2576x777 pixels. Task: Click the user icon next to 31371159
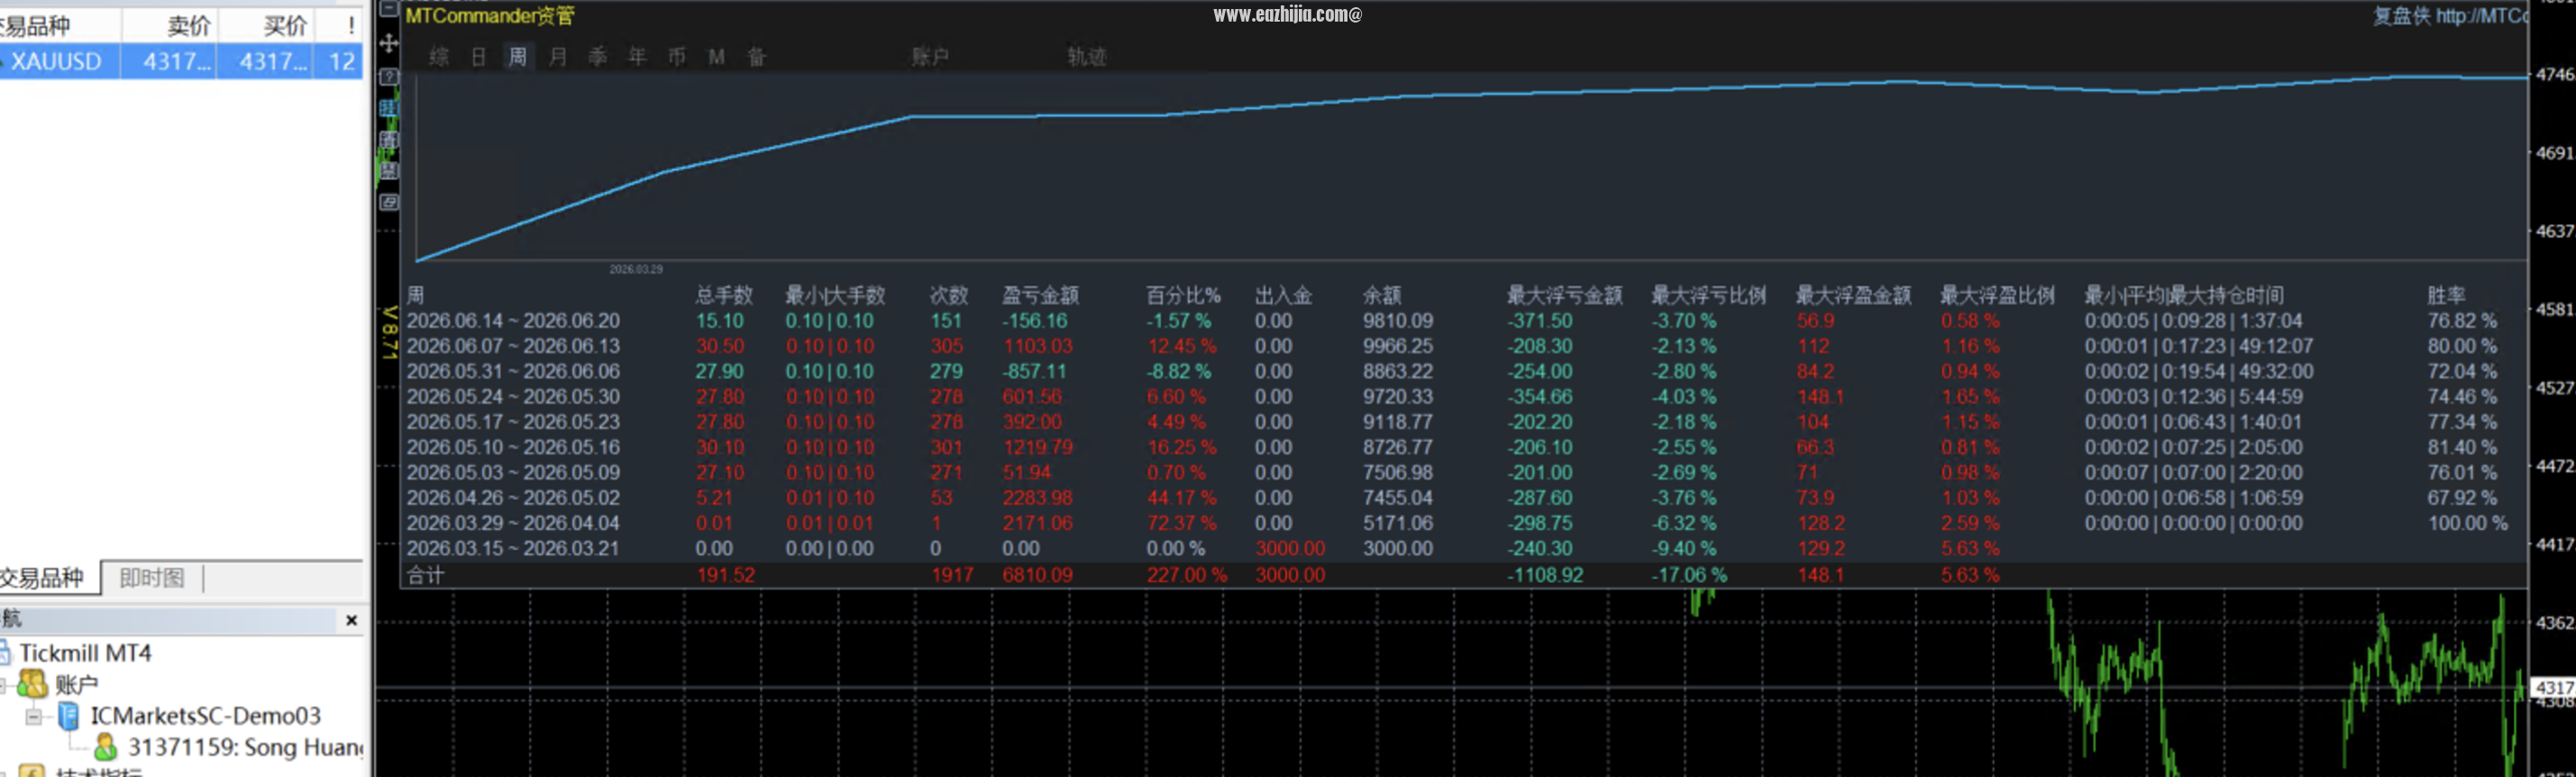tap(105, 748)
